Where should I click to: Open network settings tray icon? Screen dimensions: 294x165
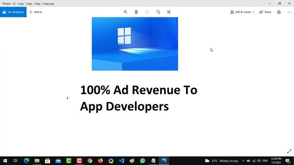click(254, 161)
